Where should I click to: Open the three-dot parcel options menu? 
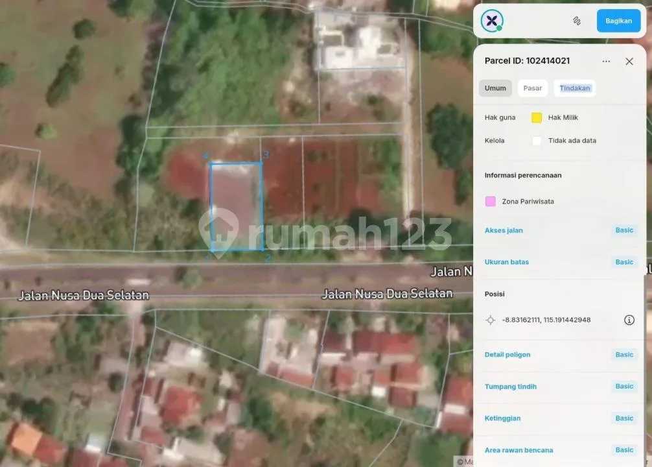point(606,61)
